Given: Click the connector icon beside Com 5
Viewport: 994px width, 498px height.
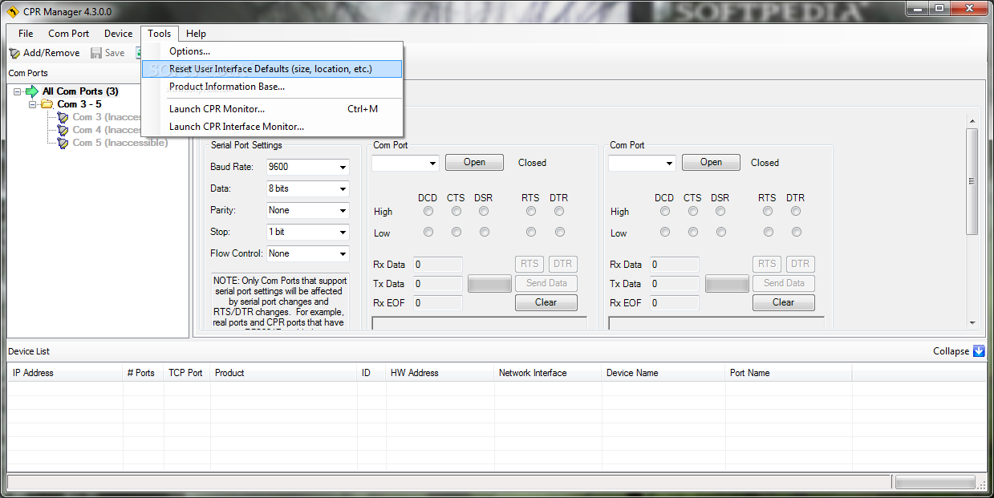Looking at the screenshot, I should tap(63, 143).
